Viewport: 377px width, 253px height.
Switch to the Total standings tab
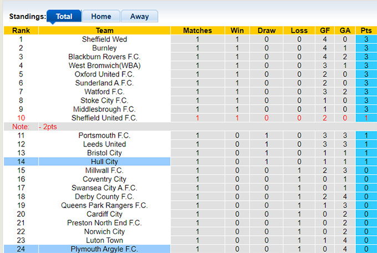(64, 17)
